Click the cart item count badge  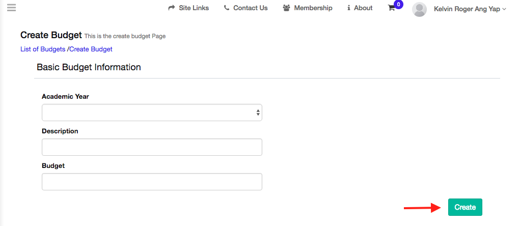[x=399, y=5]
